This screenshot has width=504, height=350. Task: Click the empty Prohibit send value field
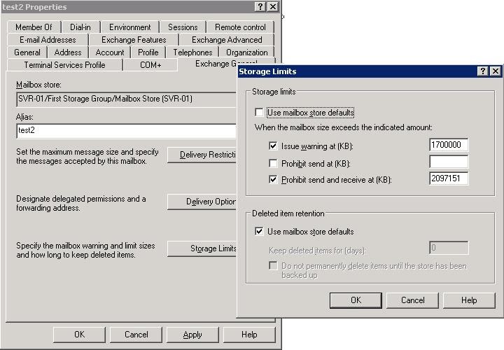point(449,162)
